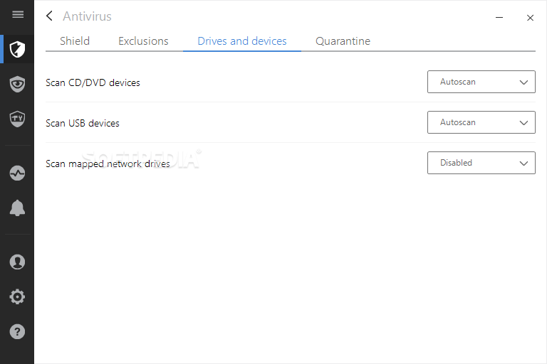Switch to the Shield tab
Viewport: 547px width, 364px height.
(x=75, y=41)
